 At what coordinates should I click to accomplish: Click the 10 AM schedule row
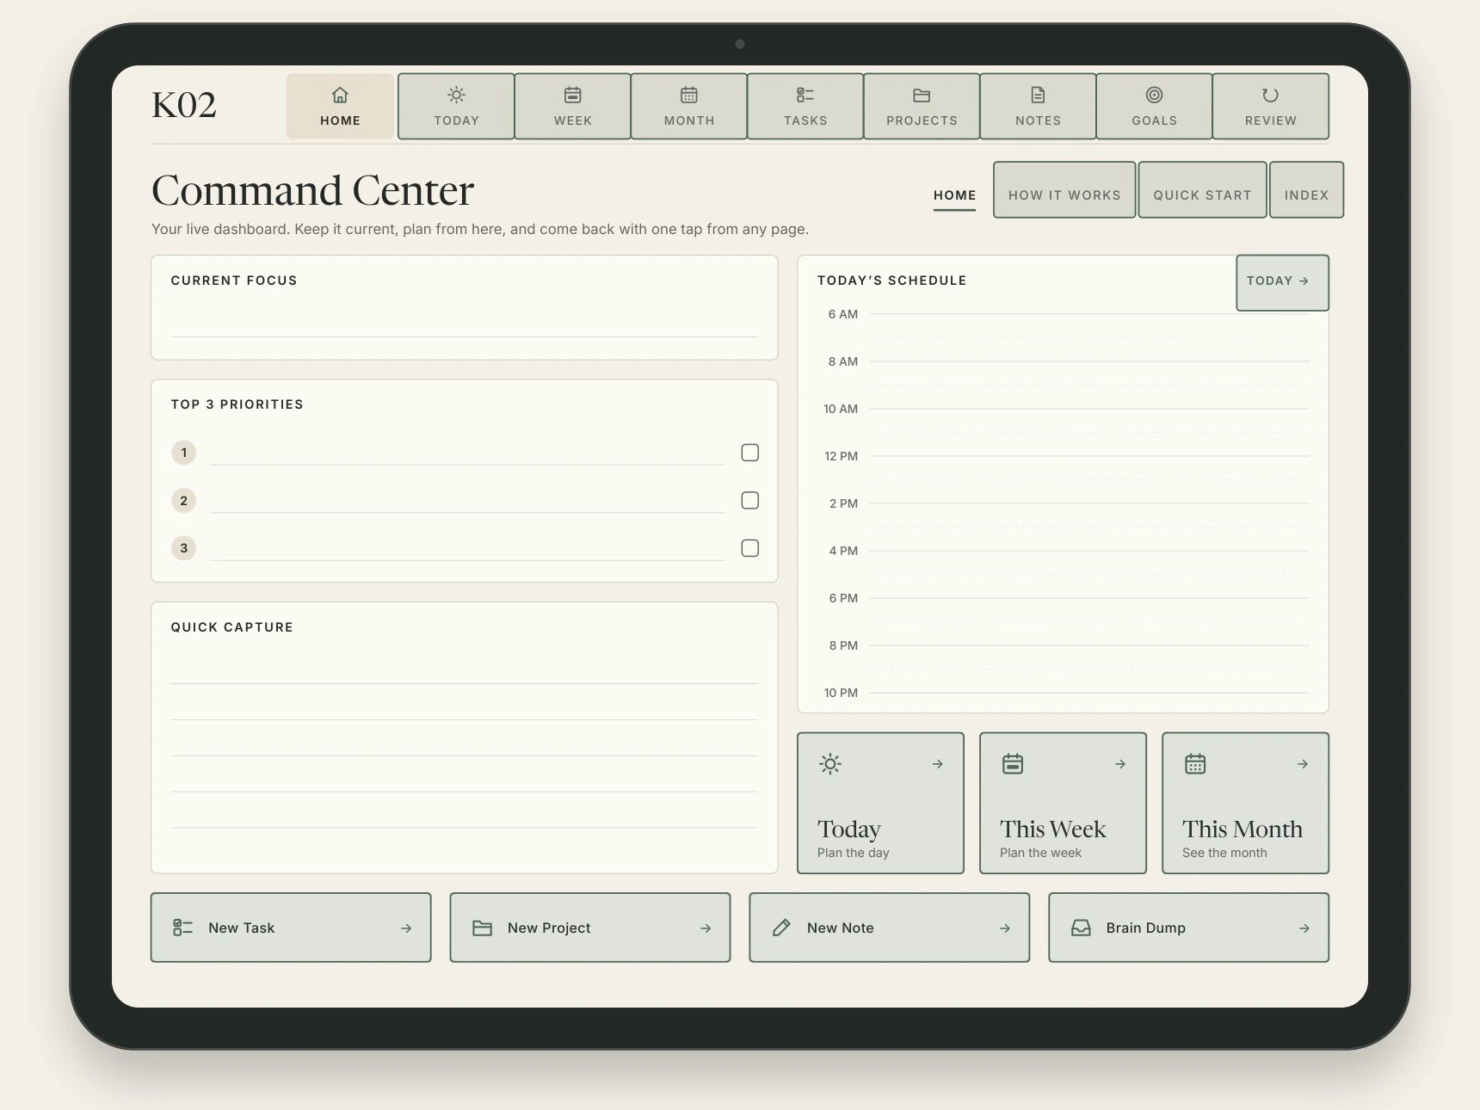(1065, 409)
